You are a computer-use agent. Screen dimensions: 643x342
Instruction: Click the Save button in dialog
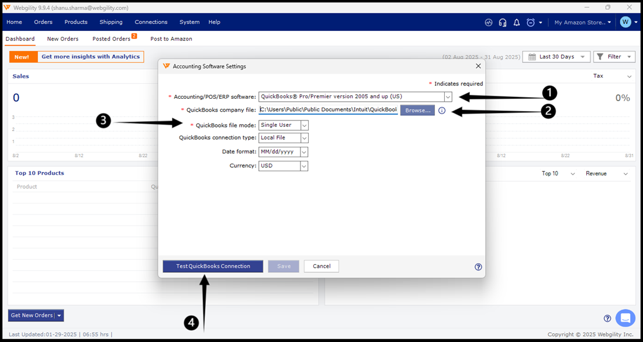point(284,267)
